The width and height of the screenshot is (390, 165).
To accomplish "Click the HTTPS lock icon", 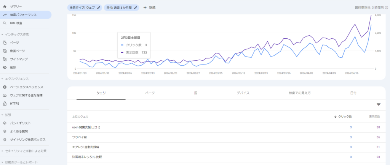I will coord(5,104).
